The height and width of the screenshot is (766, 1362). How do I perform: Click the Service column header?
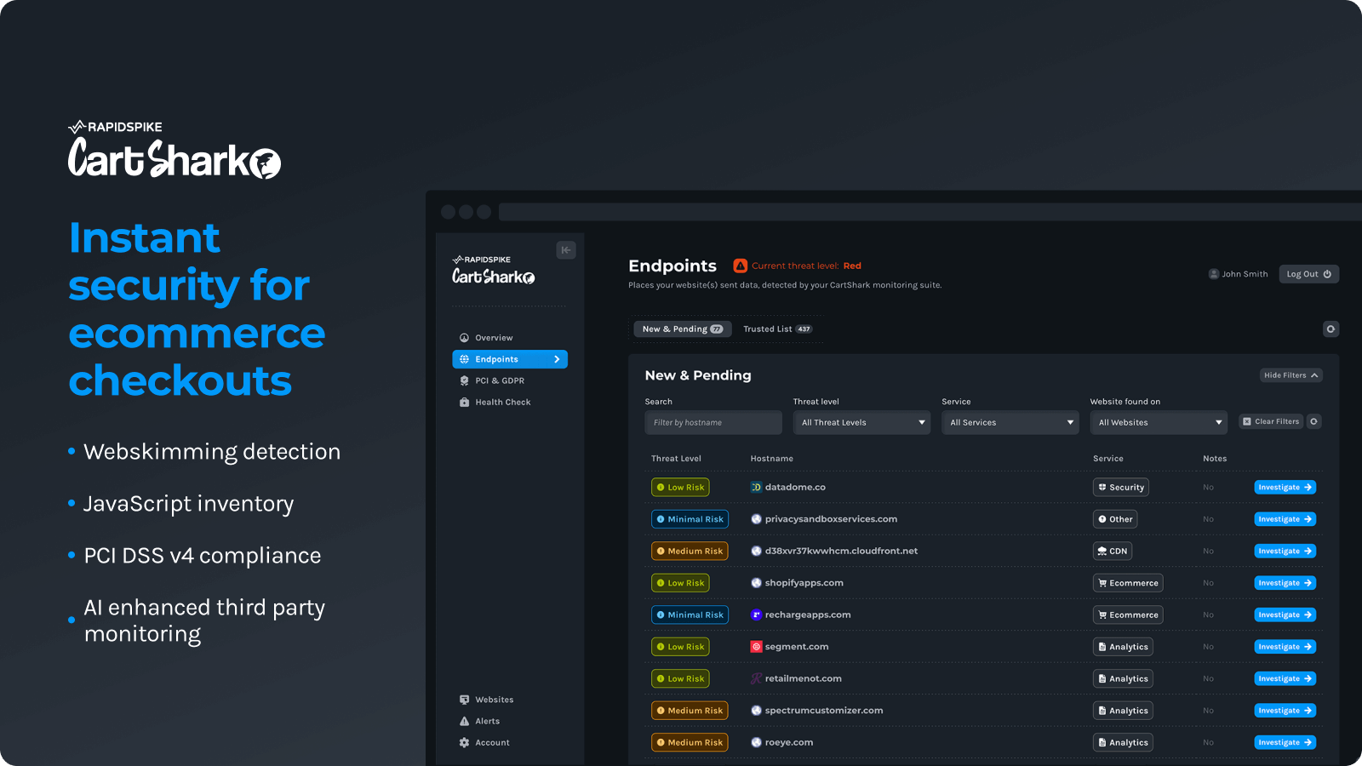[x=1108, y=459]
